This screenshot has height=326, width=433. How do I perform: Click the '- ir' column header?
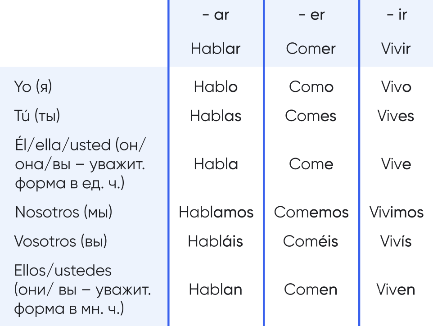coord(396,16)
